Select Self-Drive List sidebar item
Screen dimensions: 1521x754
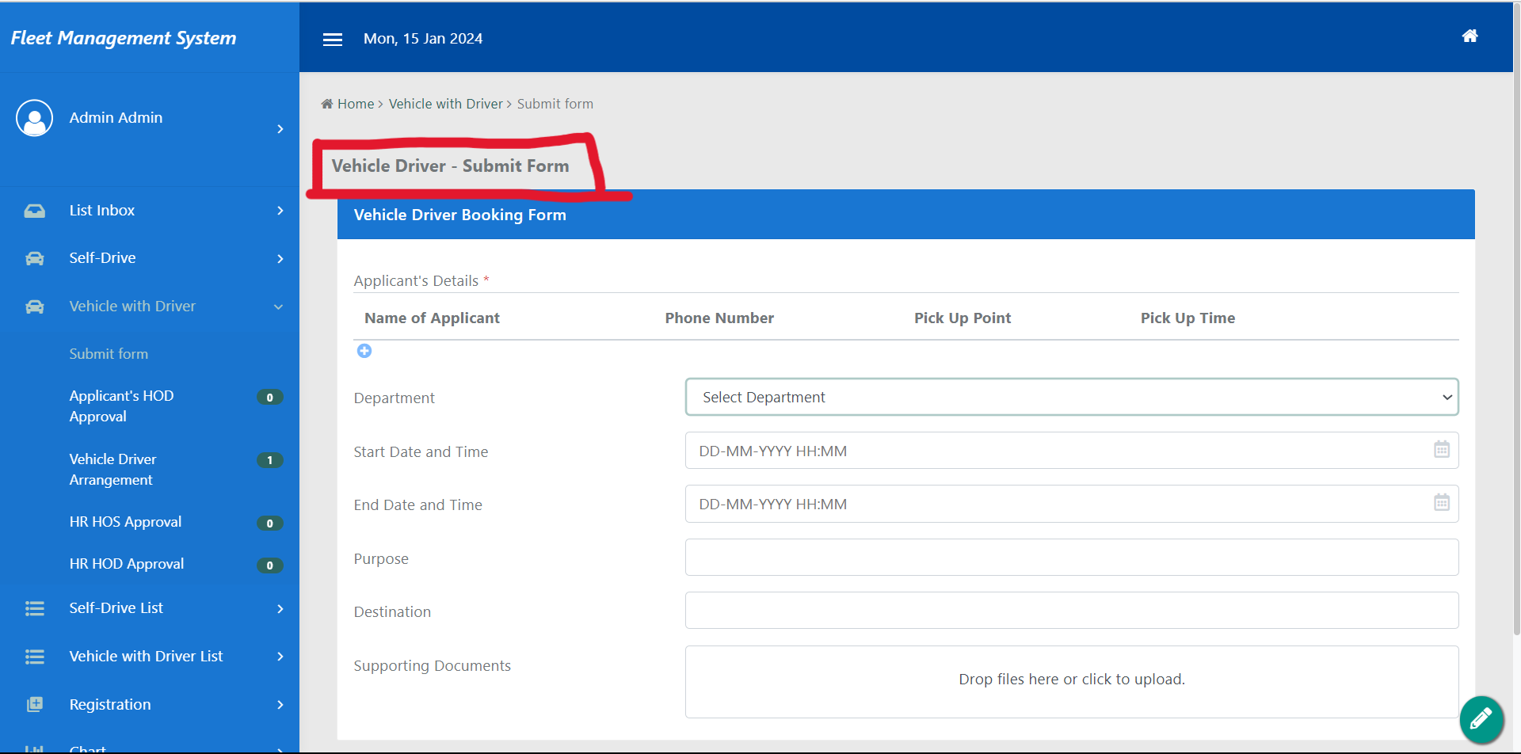pos(116,608)
